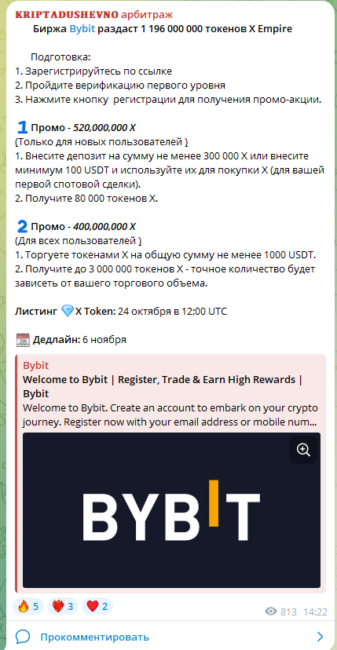Click the message timestamp 14:22

pyautogui.click(x=316, y=612)
